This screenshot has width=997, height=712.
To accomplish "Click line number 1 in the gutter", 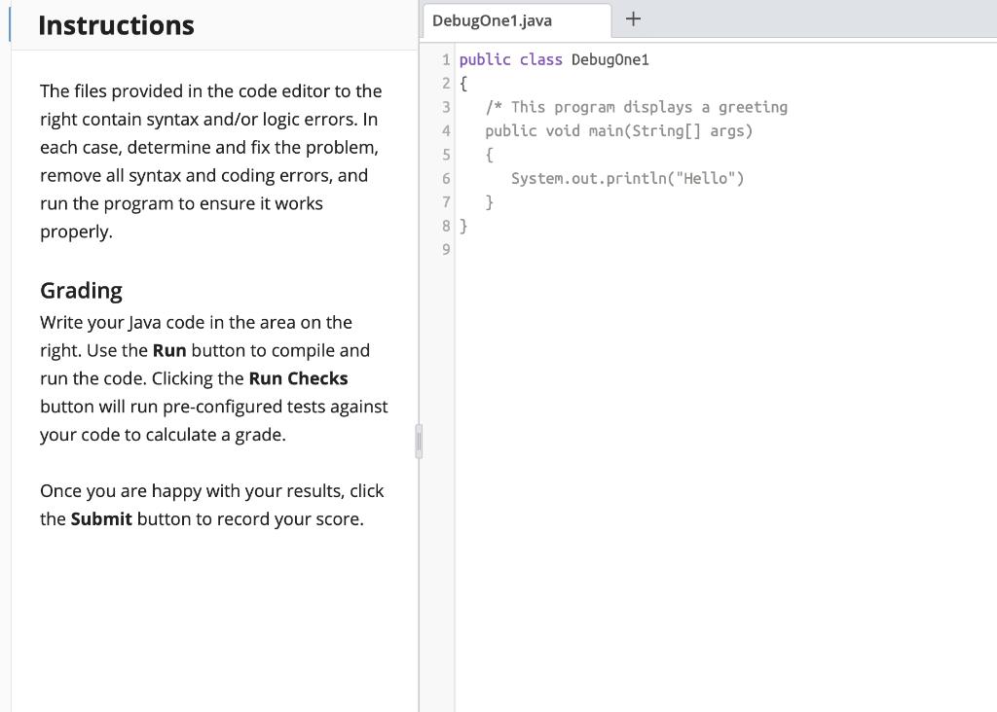I will (x=445, y=59).
